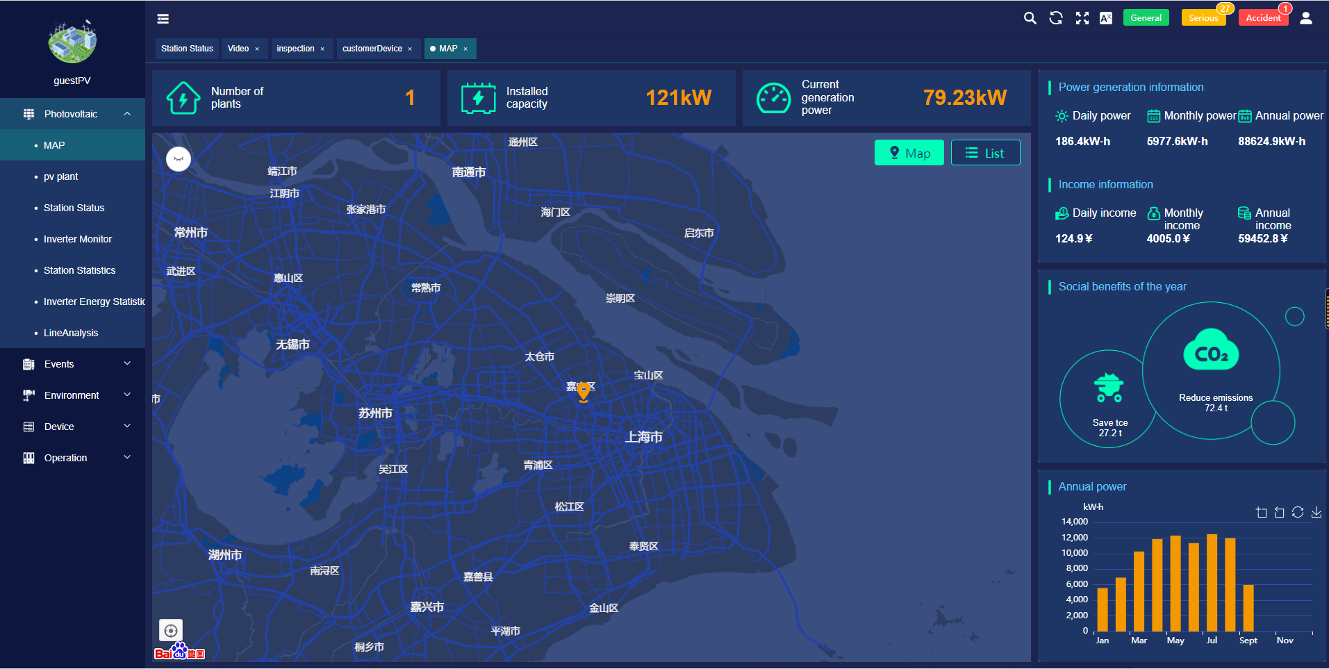Open Inverter Monitor in the sidebar
1329x669 pixels.
[72, 239]
